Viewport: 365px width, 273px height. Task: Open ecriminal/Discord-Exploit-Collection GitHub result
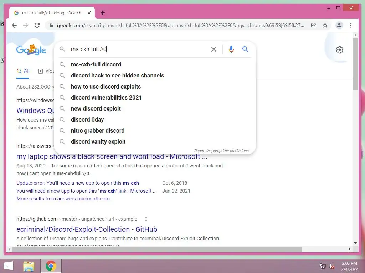[x=87, y=229]
